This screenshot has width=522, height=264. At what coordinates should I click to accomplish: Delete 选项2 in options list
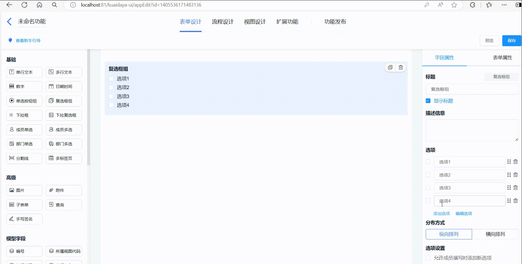516,175
